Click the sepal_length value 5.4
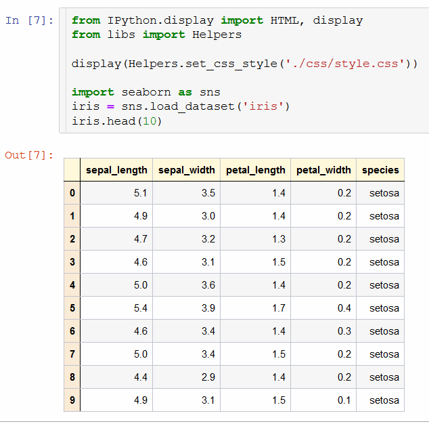 click(140, 308)
